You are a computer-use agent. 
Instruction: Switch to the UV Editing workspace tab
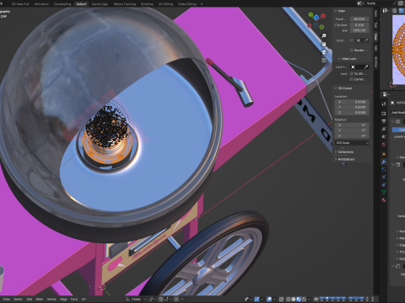coord(165,4)
